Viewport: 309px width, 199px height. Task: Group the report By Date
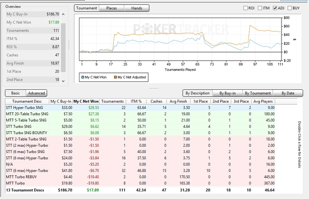point(288,93)
